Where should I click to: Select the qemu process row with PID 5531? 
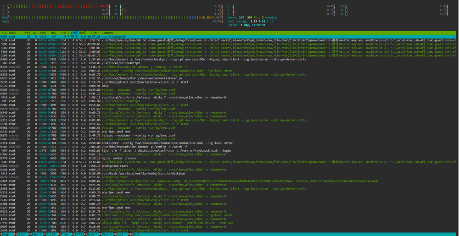pos(228,40)
